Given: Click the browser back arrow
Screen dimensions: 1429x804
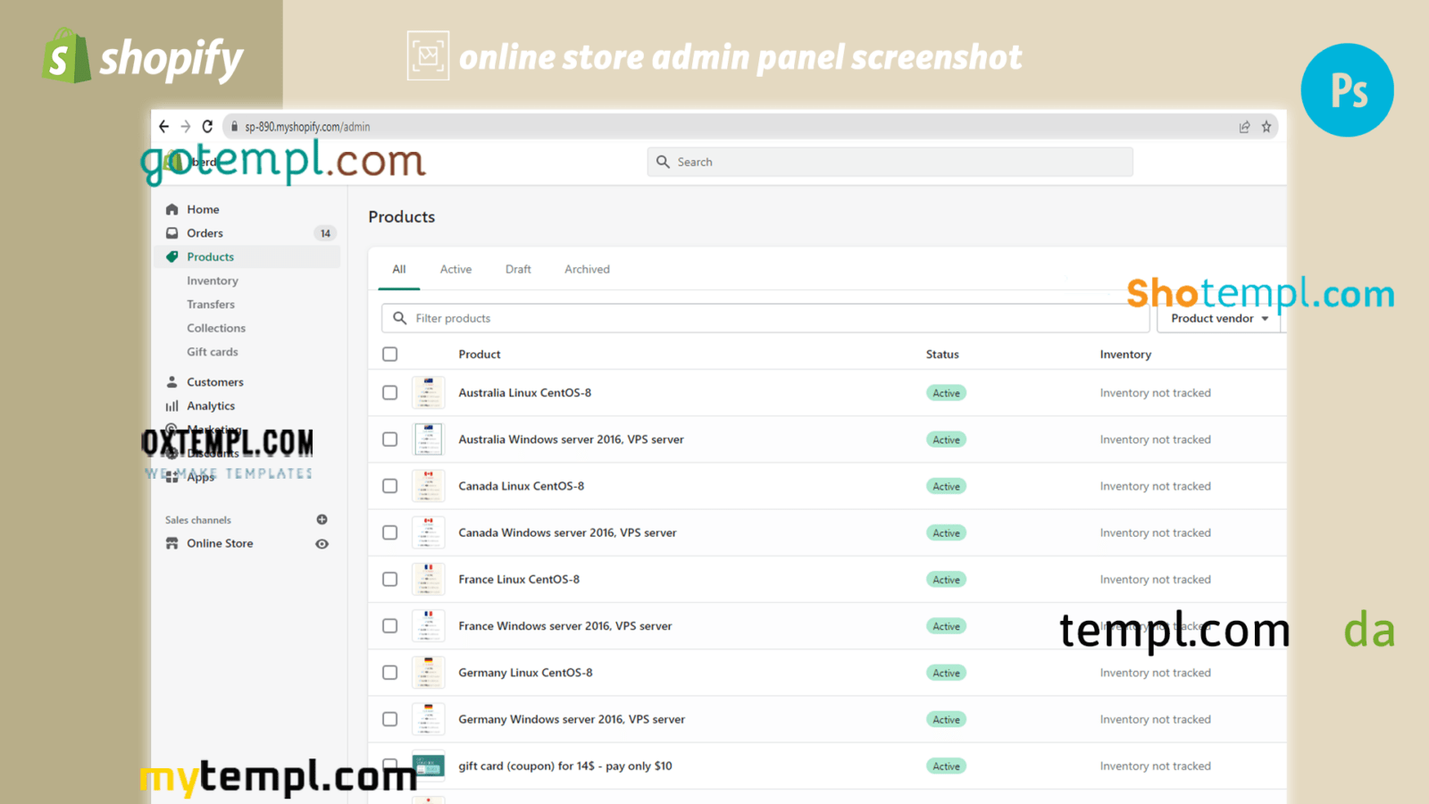Looking at the screenshot, I should click(164, 127).
